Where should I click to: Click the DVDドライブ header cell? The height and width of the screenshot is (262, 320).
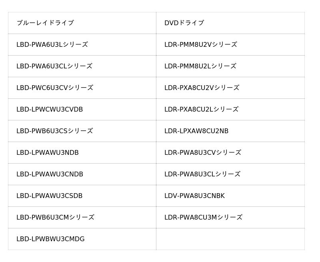(230, 23)
